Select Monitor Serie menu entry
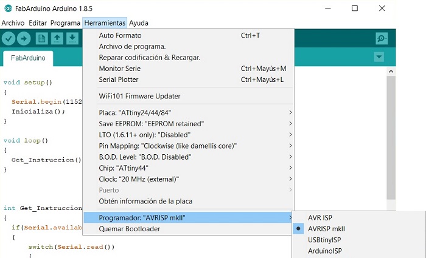 coord(120,69)
